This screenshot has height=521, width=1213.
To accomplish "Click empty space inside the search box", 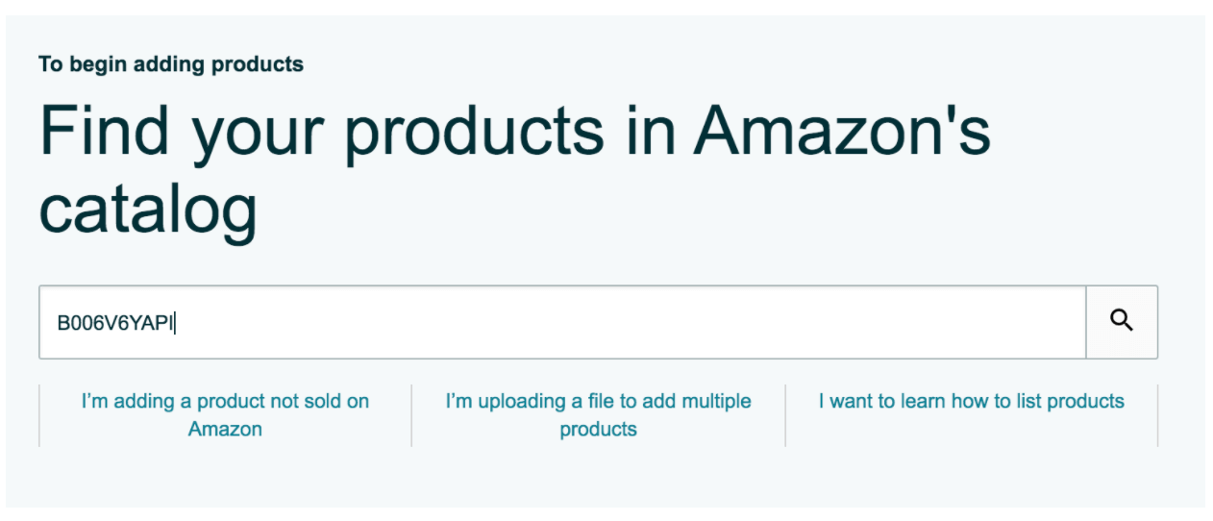I will (x=625, y=323).
